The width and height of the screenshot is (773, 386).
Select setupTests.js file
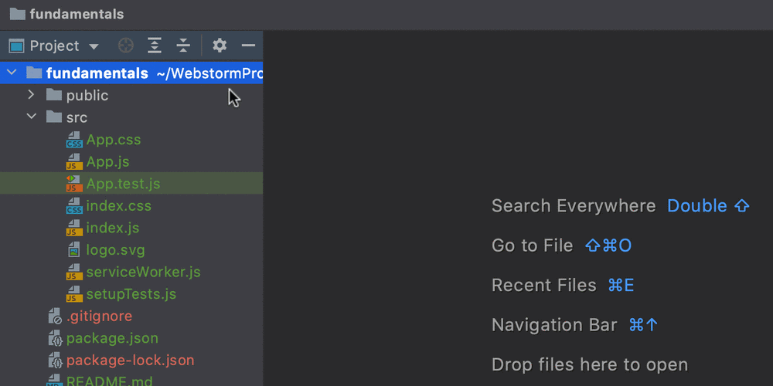(131, 294)
